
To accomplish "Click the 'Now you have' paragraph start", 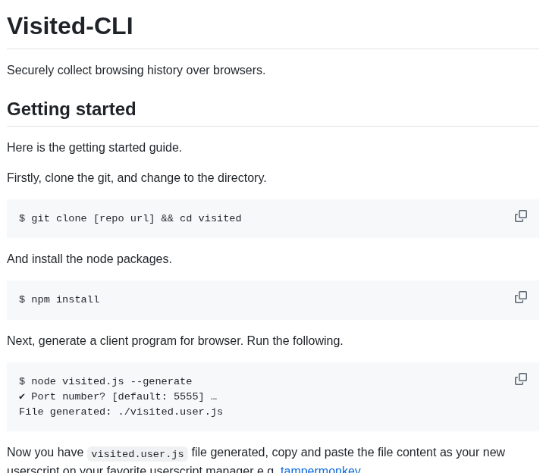I will point(45,453).
